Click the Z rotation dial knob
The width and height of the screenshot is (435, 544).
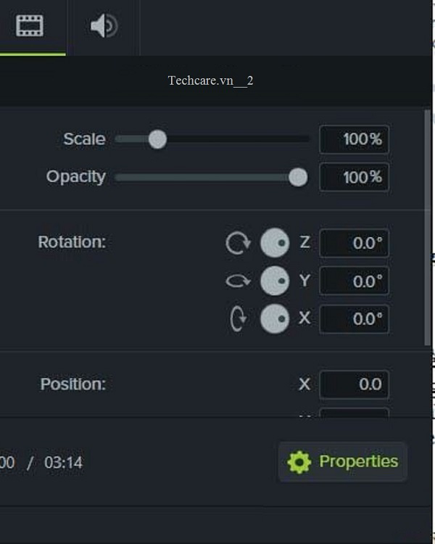(275, 243)
